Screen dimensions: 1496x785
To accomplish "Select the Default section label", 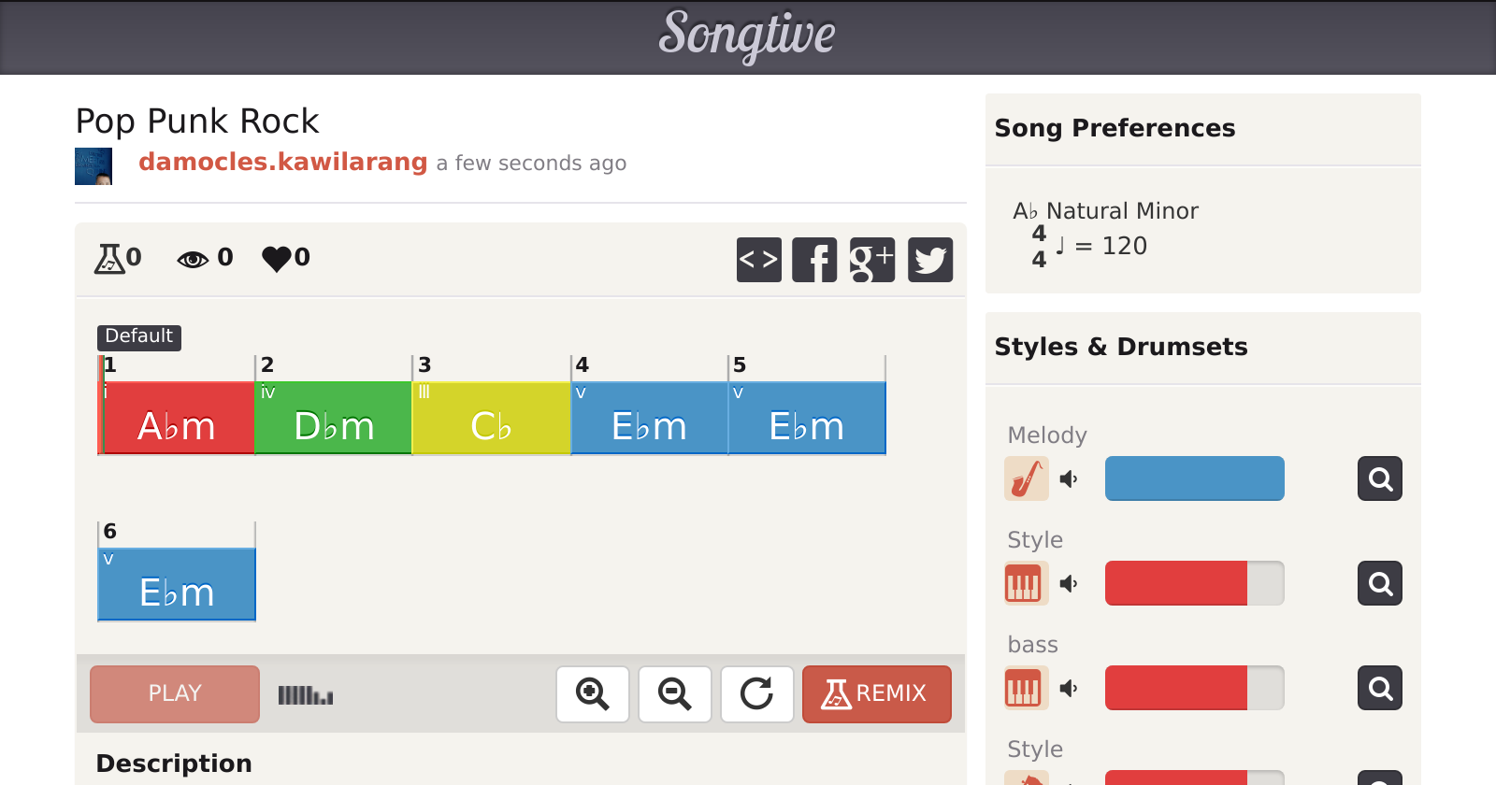I will [139, 336].
